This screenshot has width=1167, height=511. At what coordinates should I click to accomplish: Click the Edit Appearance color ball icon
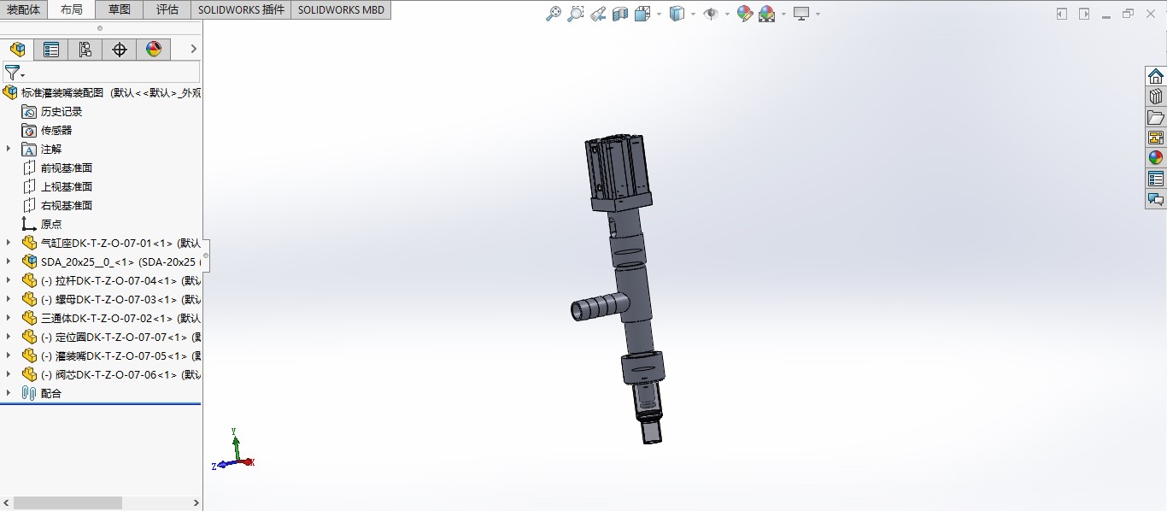[745, 14]
